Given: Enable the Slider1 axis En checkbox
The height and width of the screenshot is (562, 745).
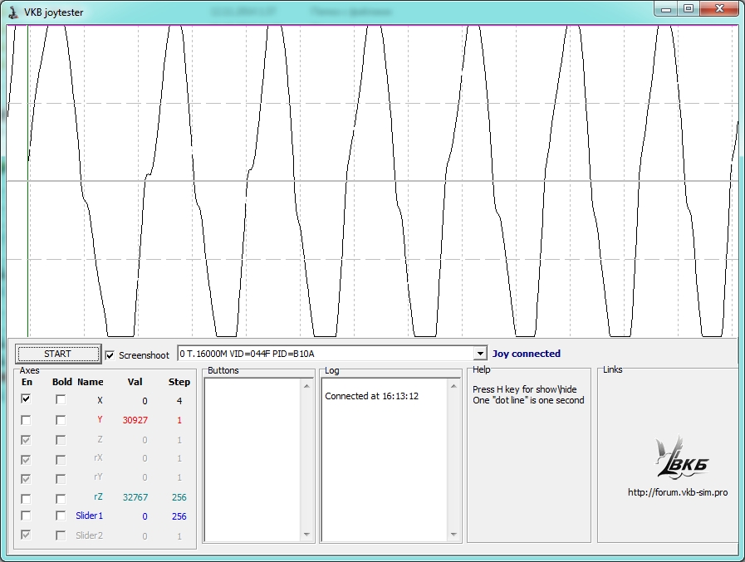Looking at the screenshot, I should (x=27, y=516).
